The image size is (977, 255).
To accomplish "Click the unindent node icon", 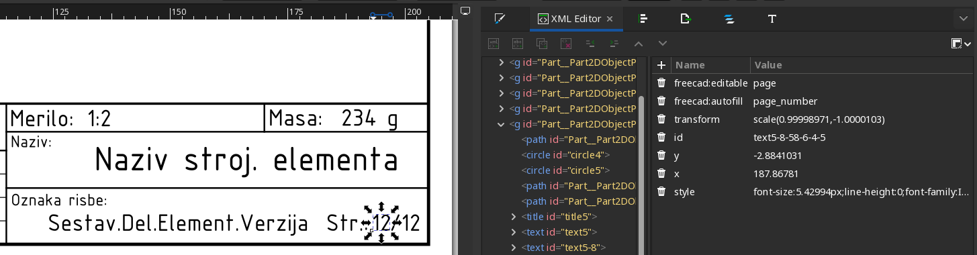I will tap(590, 44).
